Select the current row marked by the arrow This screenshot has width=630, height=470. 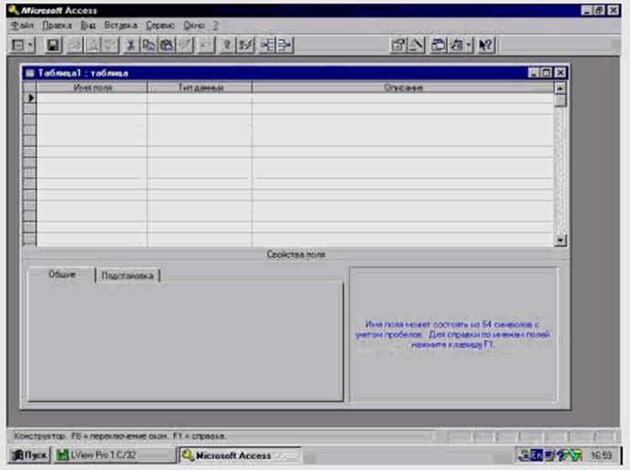tap(30, 98)
